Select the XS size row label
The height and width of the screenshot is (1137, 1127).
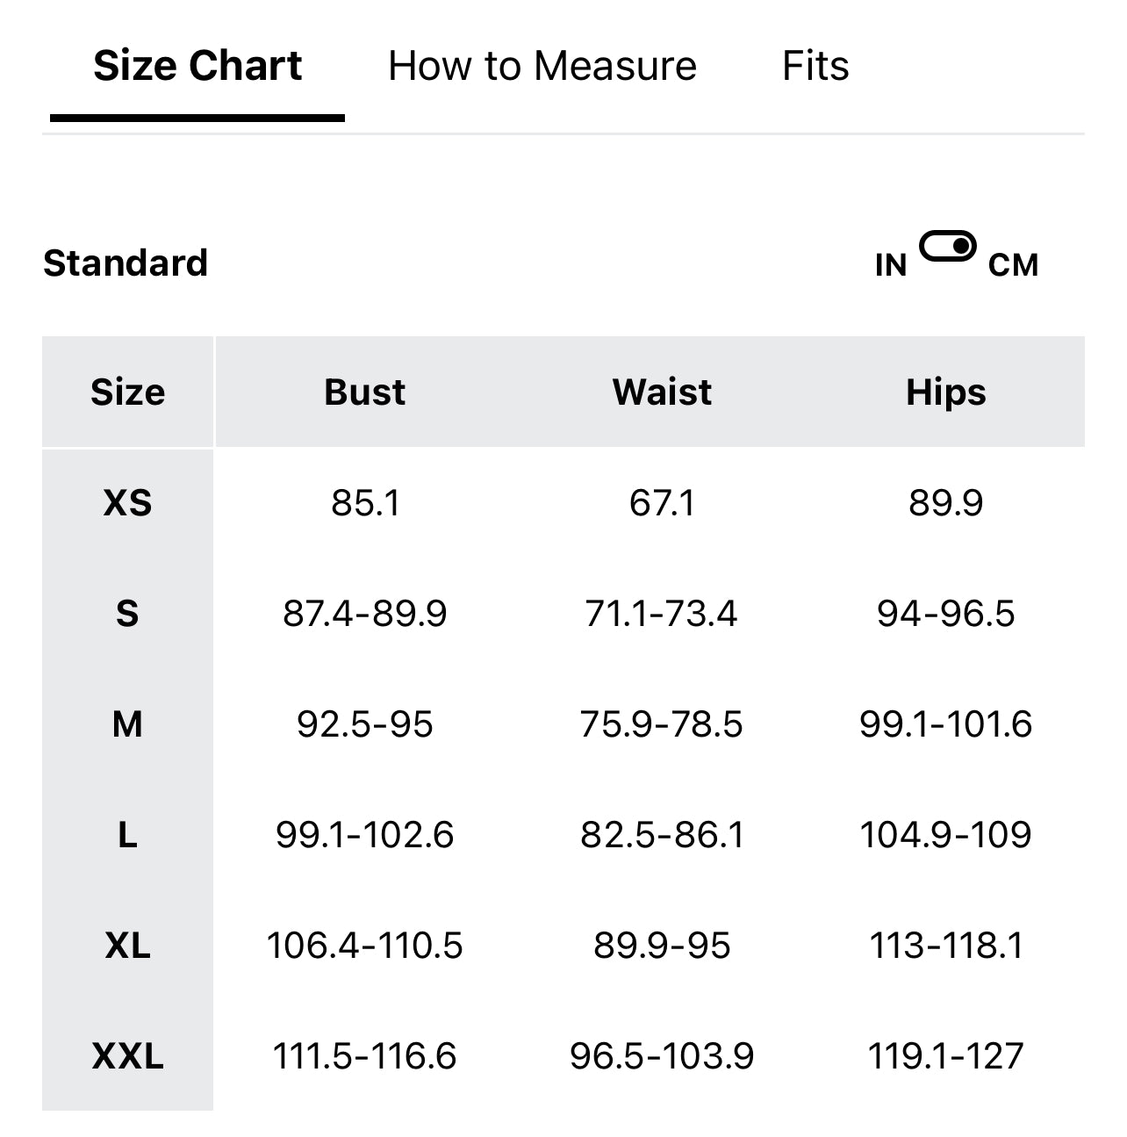point(127,503)
